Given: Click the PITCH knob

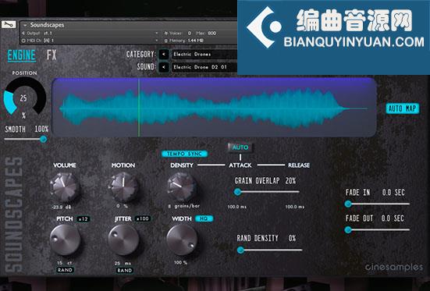Looking at the screenshot, I should 65,240.
